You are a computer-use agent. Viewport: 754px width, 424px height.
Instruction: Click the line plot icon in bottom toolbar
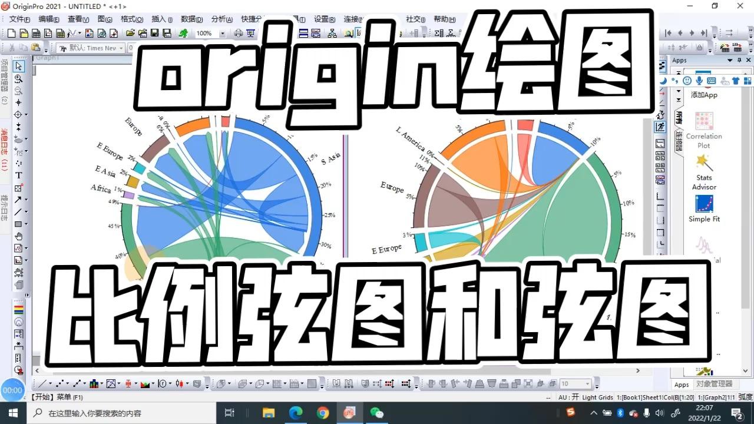point(41,384)
